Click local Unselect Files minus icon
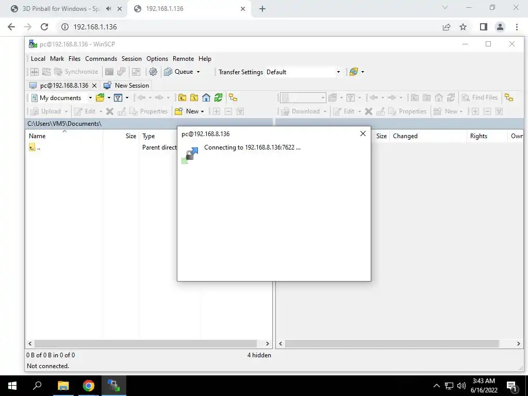The image size is (528, 396). 228,111
